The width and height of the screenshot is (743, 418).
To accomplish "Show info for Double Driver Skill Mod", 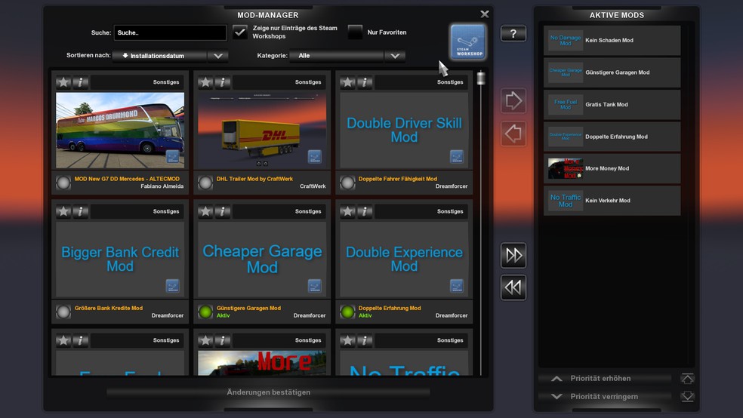I will [x=365, y=82].
